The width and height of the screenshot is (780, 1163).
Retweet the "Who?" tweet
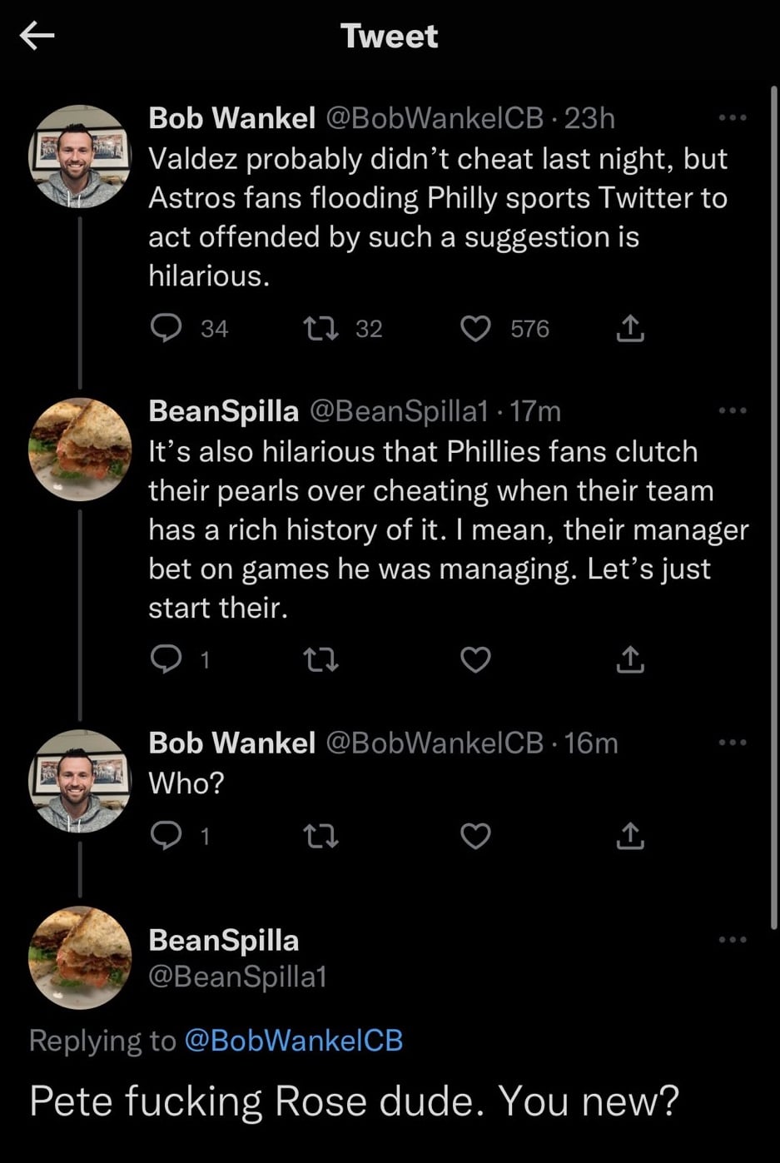[321, 835]
